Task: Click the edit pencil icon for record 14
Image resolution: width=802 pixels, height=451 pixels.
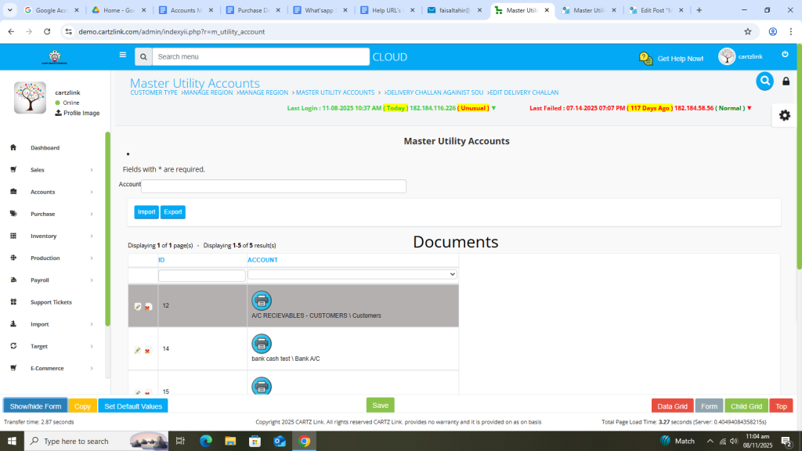Action: 138,350
